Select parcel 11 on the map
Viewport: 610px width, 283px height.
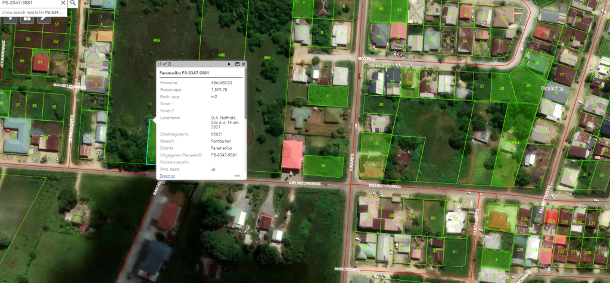click(x=328, y=95)
